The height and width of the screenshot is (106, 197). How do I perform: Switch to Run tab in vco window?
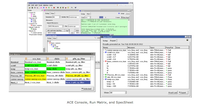[53, 13]
